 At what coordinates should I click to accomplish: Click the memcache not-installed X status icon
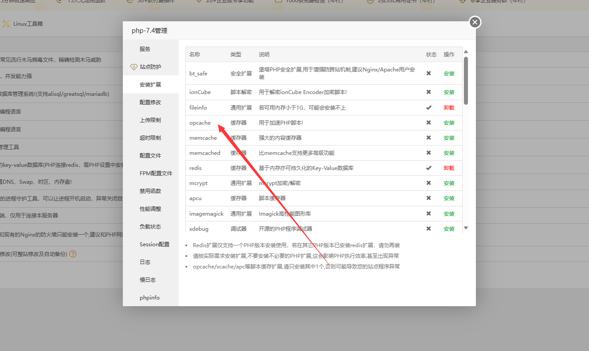click(x=428, y=138)
